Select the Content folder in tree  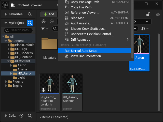[18, 41]
